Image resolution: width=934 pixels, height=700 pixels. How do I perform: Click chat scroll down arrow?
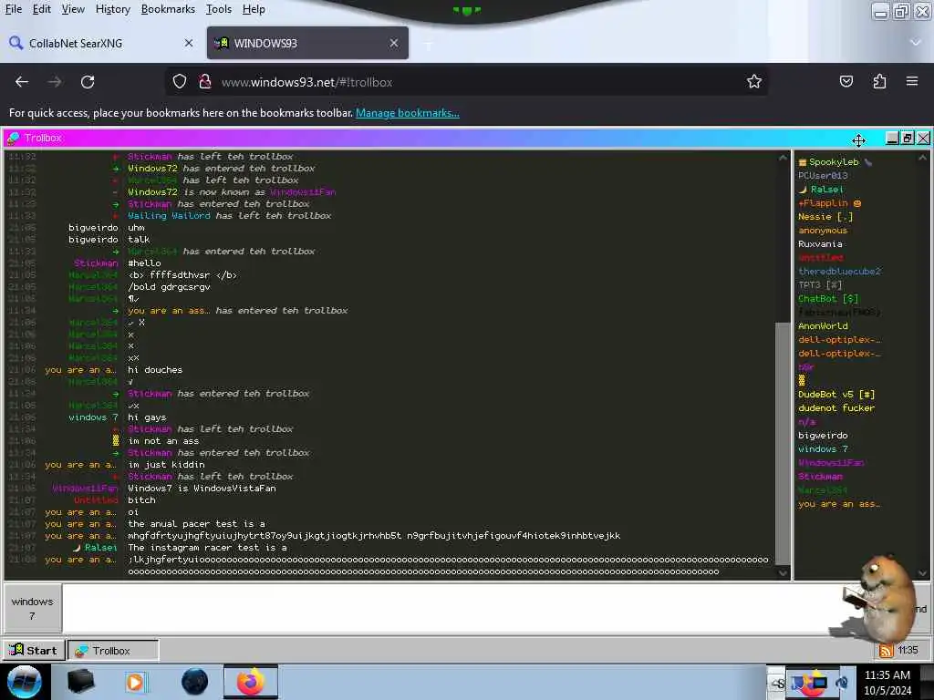click(783, 572)
